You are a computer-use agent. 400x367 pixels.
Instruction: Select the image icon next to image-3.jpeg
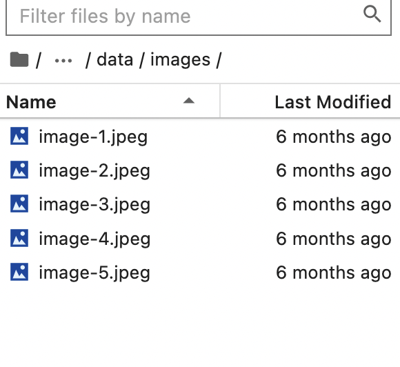[x=19, y=204]
